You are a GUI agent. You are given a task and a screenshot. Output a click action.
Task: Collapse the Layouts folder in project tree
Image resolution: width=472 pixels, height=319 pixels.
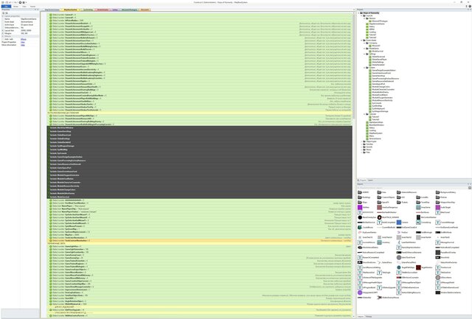tap(361, 15)
